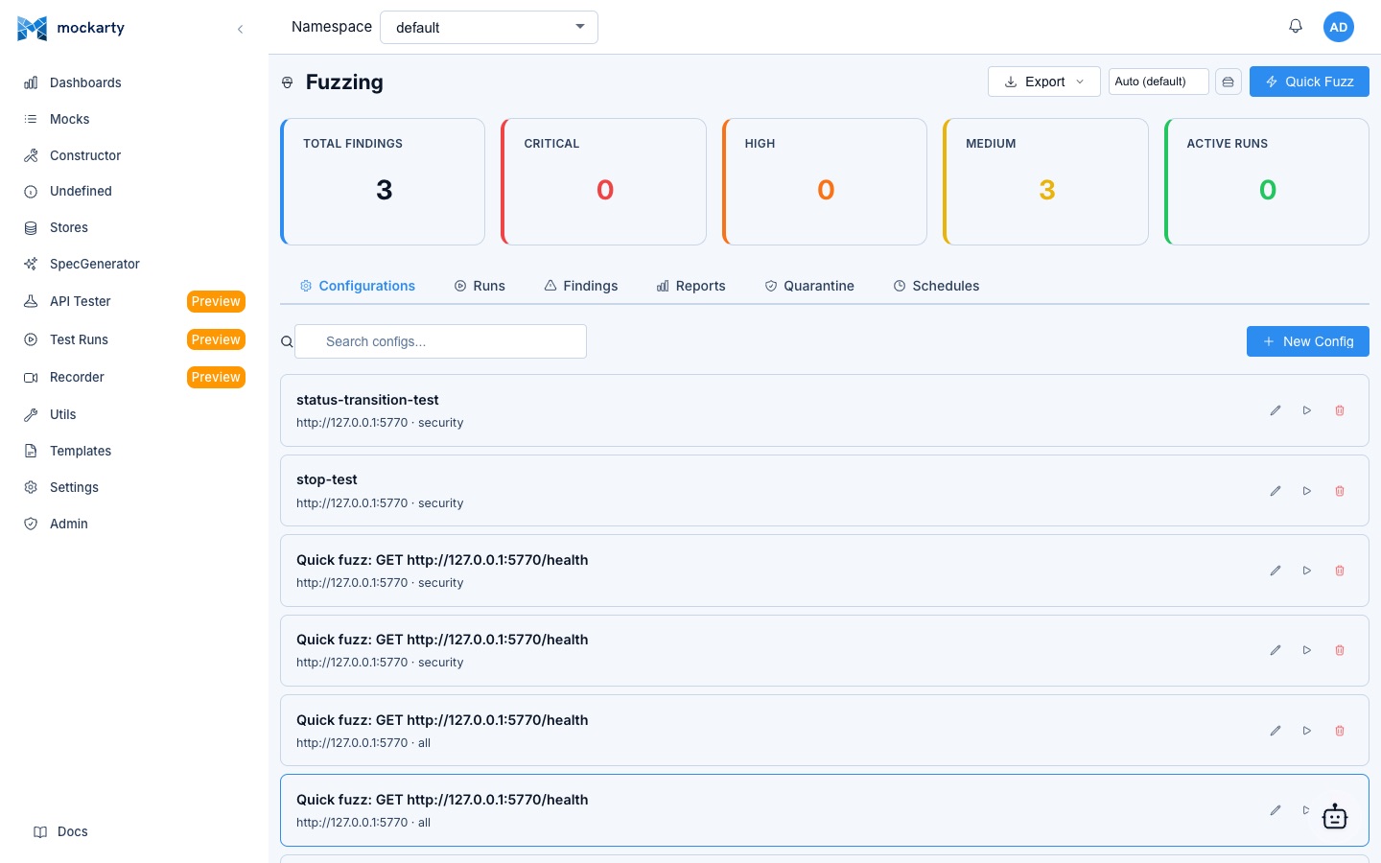Run the stop-test config

1306,491
